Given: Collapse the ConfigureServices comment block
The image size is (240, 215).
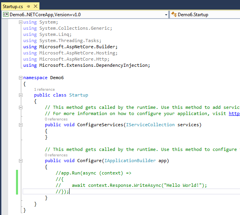Looking at the screenshot, I should 20,107.
